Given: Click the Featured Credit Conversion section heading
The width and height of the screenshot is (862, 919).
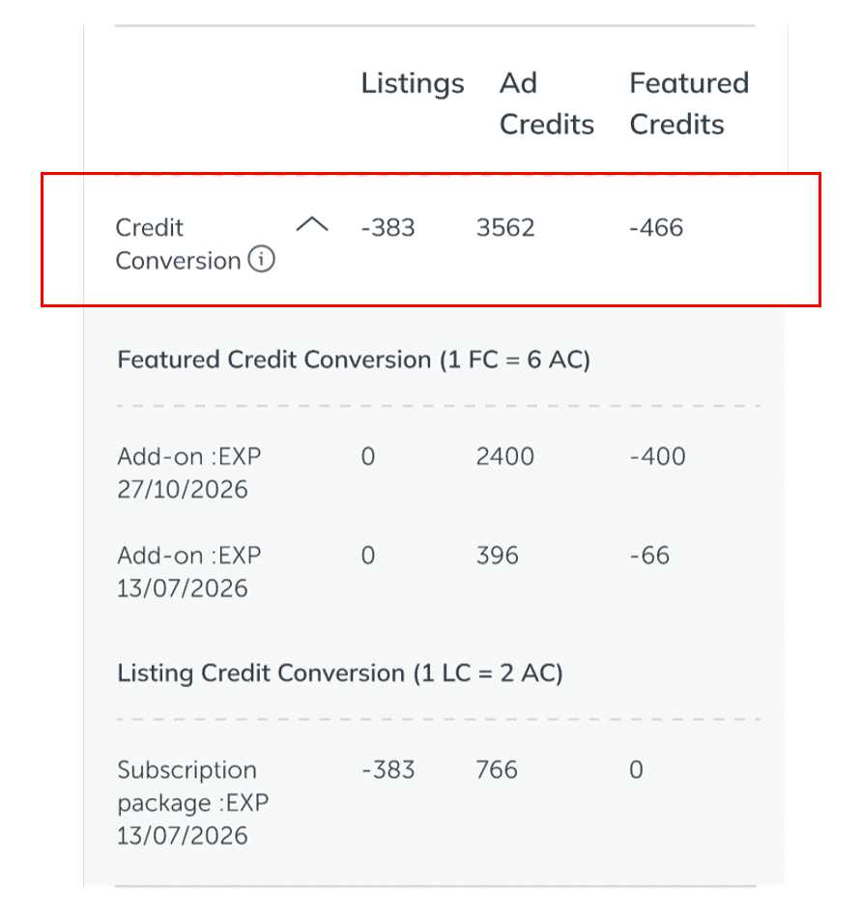Looking at the screenshot, I should [x=353, y=360].
